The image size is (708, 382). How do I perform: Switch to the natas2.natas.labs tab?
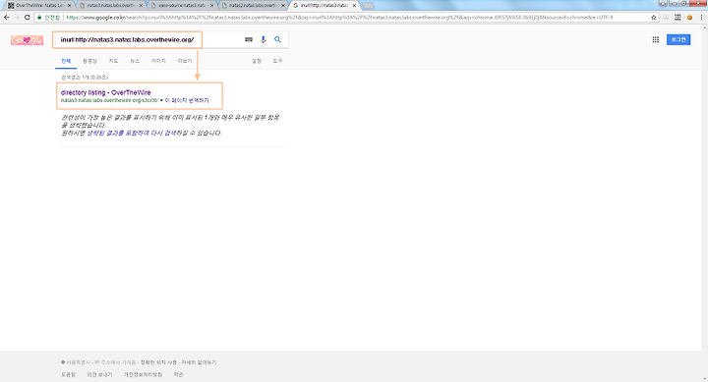(x=254, y=6)
